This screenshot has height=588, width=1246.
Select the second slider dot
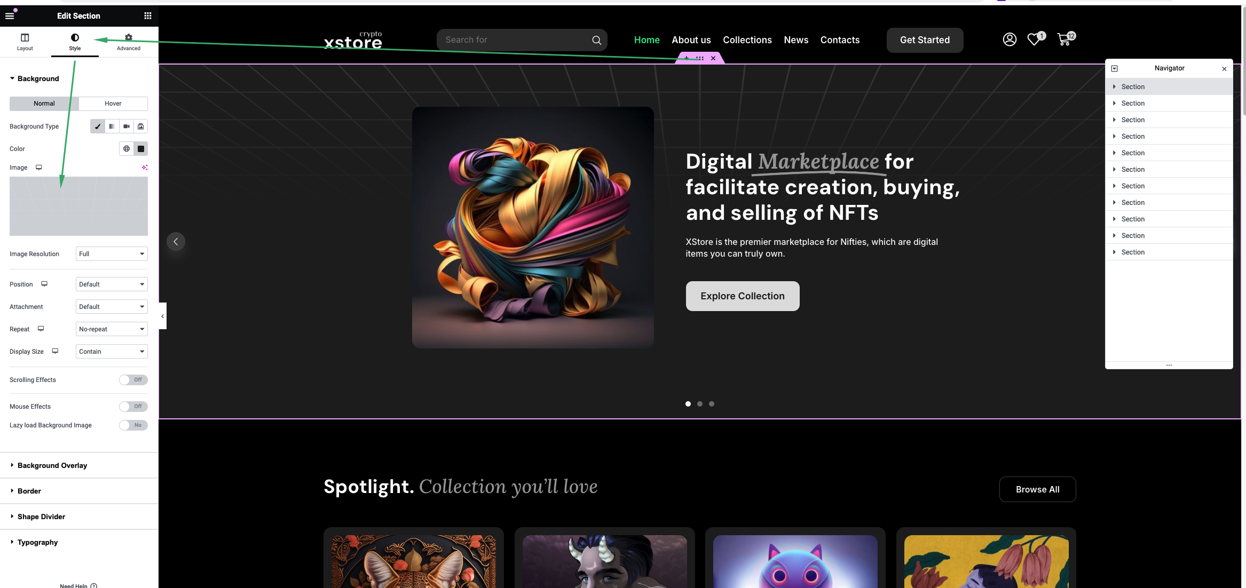pyautogui.click(x=700, y=404)
